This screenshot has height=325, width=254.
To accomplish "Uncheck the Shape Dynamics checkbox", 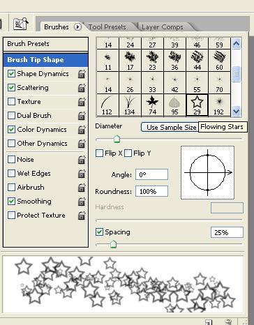I will pos(11,74).
